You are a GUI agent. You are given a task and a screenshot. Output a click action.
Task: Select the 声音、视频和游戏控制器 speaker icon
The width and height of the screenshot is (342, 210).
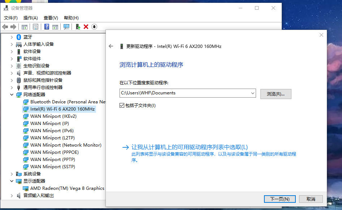[19, 73]
